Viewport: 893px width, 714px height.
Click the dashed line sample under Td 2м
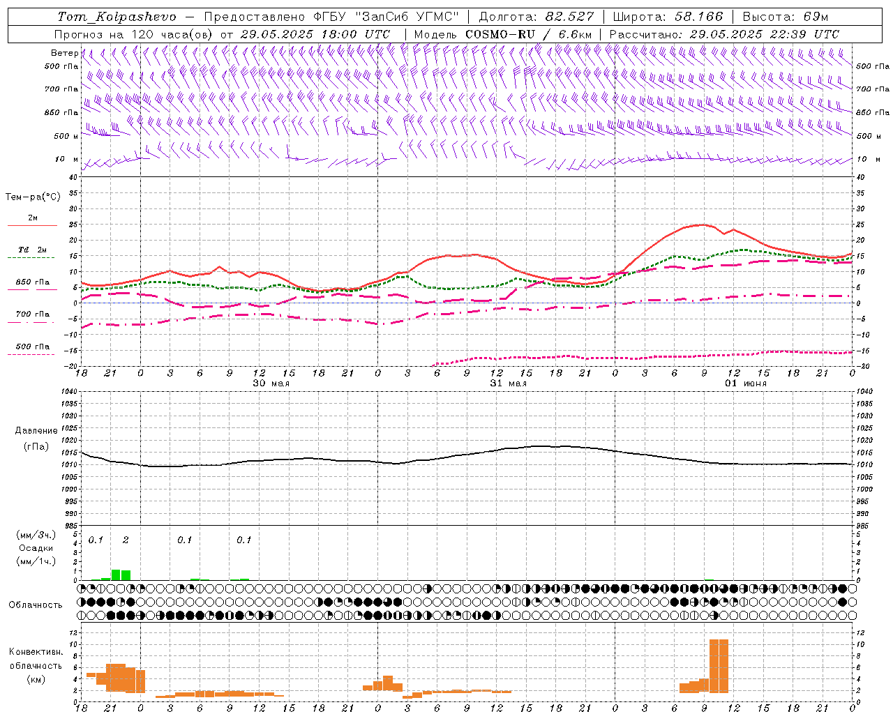pyautogui.click(x=32, y=258)
